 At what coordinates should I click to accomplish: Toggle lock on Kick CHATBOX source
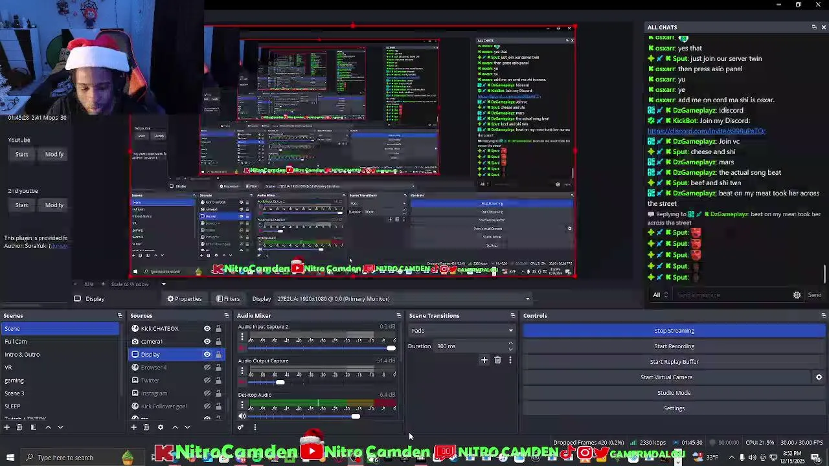coord(218,329)
